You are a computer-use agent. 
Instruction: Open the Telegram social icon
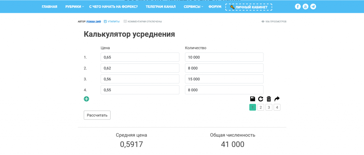[313, 7]
